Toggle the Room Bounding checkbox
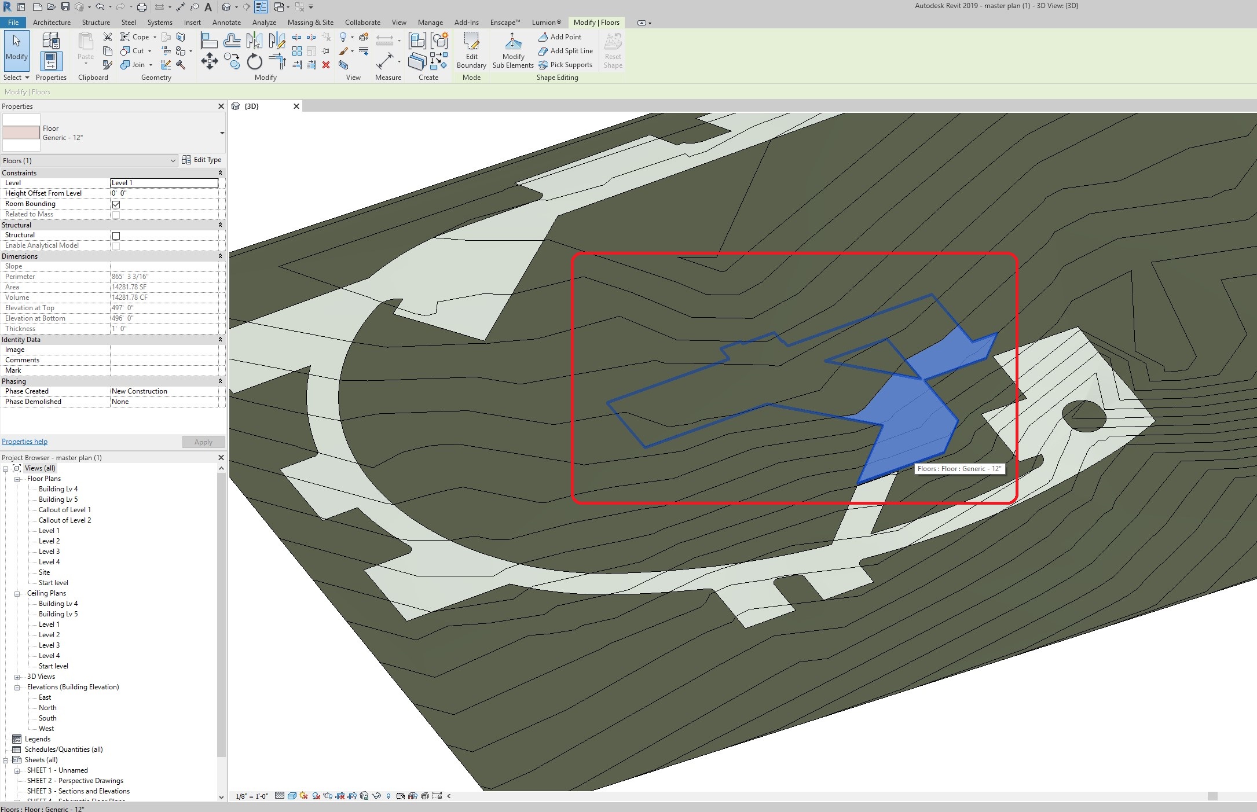The image size is (1257, 812). point(116,204)
